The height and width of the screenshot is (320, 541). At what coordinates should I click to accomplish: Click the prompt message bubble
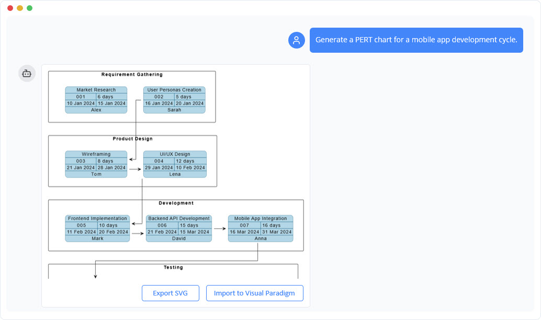coord(416,40)
